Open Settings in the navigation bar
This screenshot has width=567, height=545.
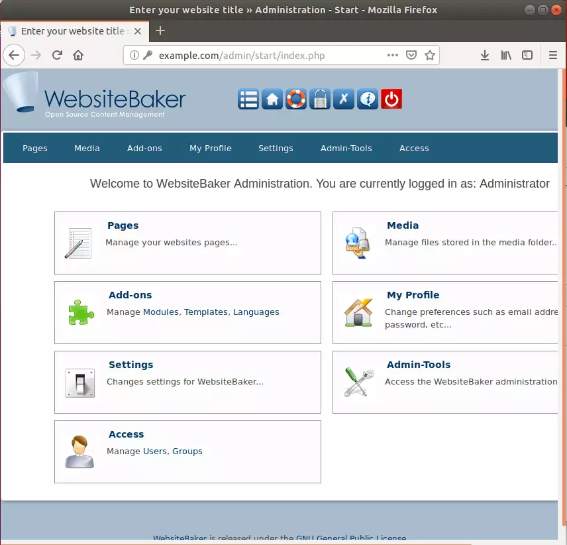pos(276,149)
